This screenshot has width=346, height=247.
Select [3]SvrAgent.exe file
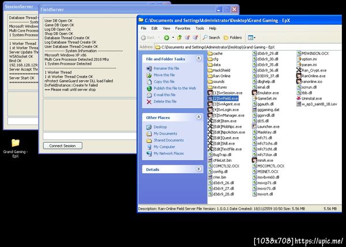point(224,104)
